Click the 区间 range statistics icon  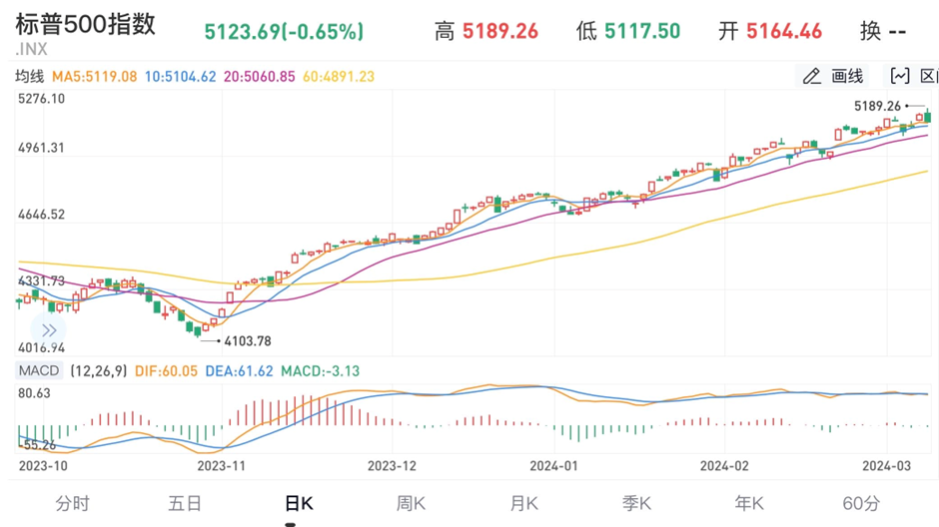[x=912, y=76]
